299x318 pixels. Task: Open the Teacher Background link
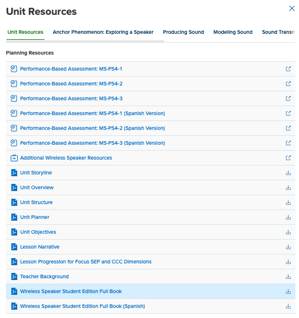[x=44, y=276]
